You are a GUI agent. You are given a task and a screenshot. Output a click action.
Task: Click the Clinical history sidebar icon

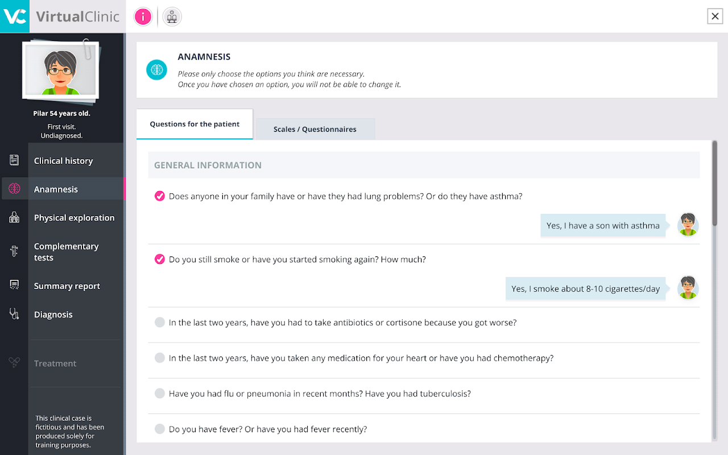[x=15, y=160]
